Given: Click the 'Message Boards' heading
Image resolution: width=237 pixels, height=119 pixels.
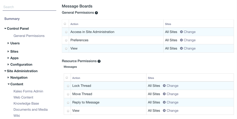Looking at the screenshot, I should pos(77,6).
